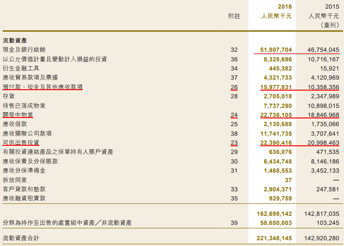This screenshot has height=246, width=344.
Task: Select the 2016 total 221,348,145
Action: pos(274,238)
